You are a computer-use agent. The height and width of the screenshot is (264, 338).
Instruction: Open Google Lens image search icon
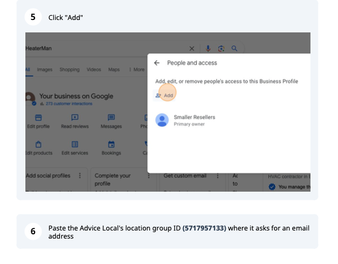[221, 49]
